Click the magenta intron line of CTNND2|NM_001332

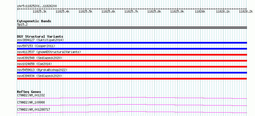tap(132, 98)
